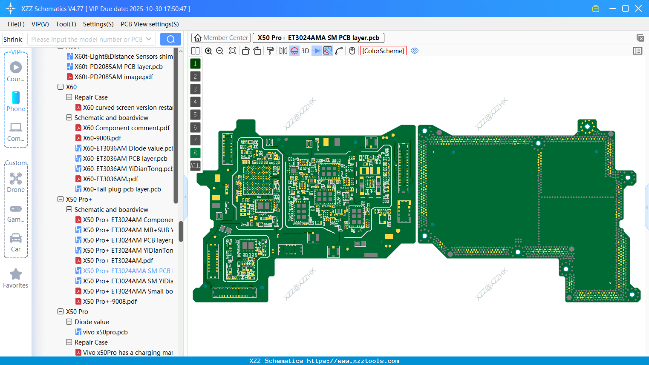
Task: Open the [ColorScheme] settings
Action: pos(383,51)
